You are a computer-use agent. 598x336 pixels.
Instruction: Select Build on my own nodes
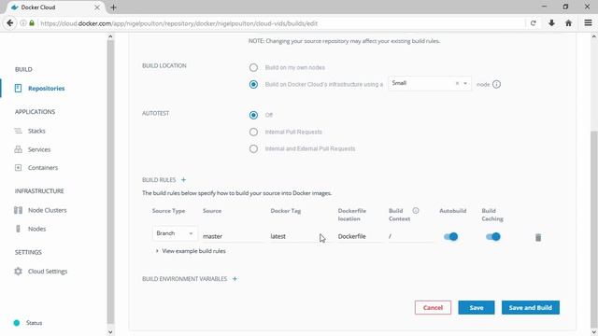click(253, 67)
